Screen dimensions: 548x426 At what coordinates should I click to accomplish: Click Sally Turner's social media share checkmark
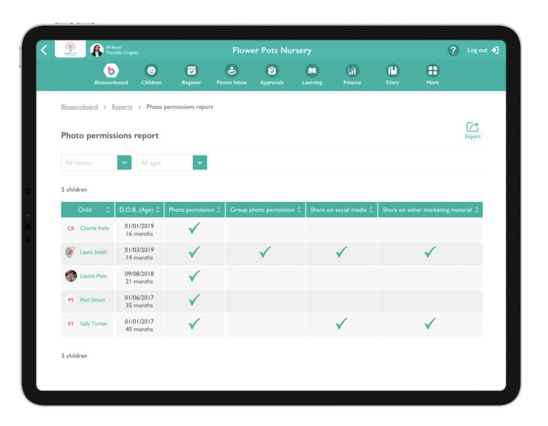(x=341, y=323)
